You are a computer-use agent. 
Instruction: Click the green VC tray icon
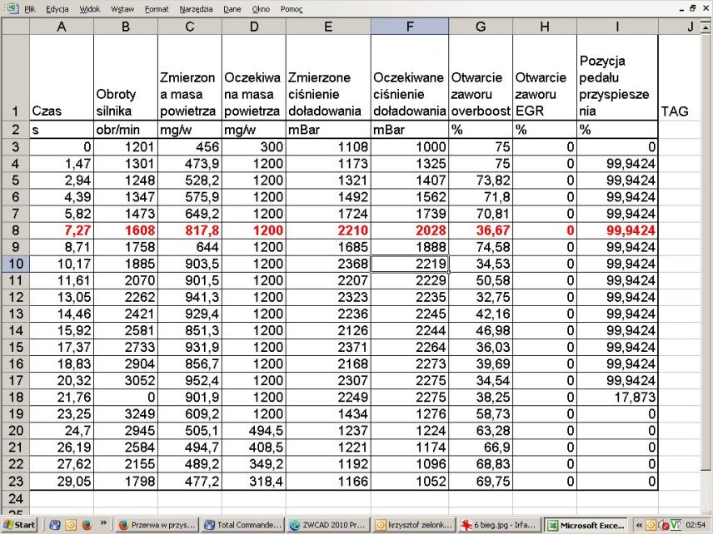point(676,526)
